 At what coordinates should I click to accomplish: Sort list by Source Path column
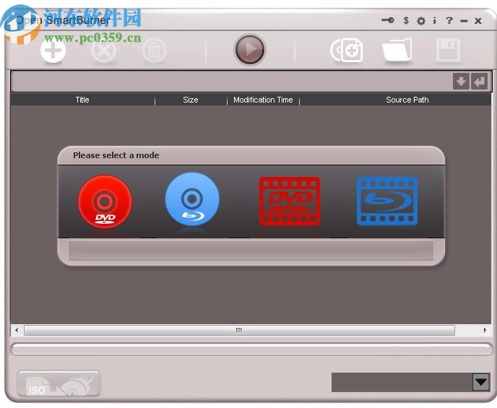point(407,100)
